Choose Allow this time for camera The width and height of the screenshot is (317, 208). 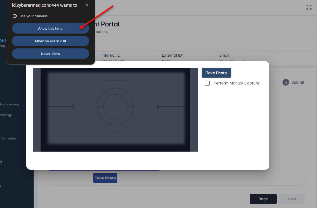pos(50,29)
